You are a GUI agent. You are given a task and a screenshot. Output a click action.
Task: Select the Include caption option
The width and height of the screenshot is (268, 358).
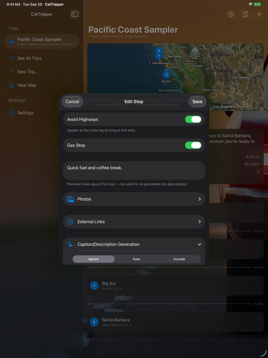(180, 259)
